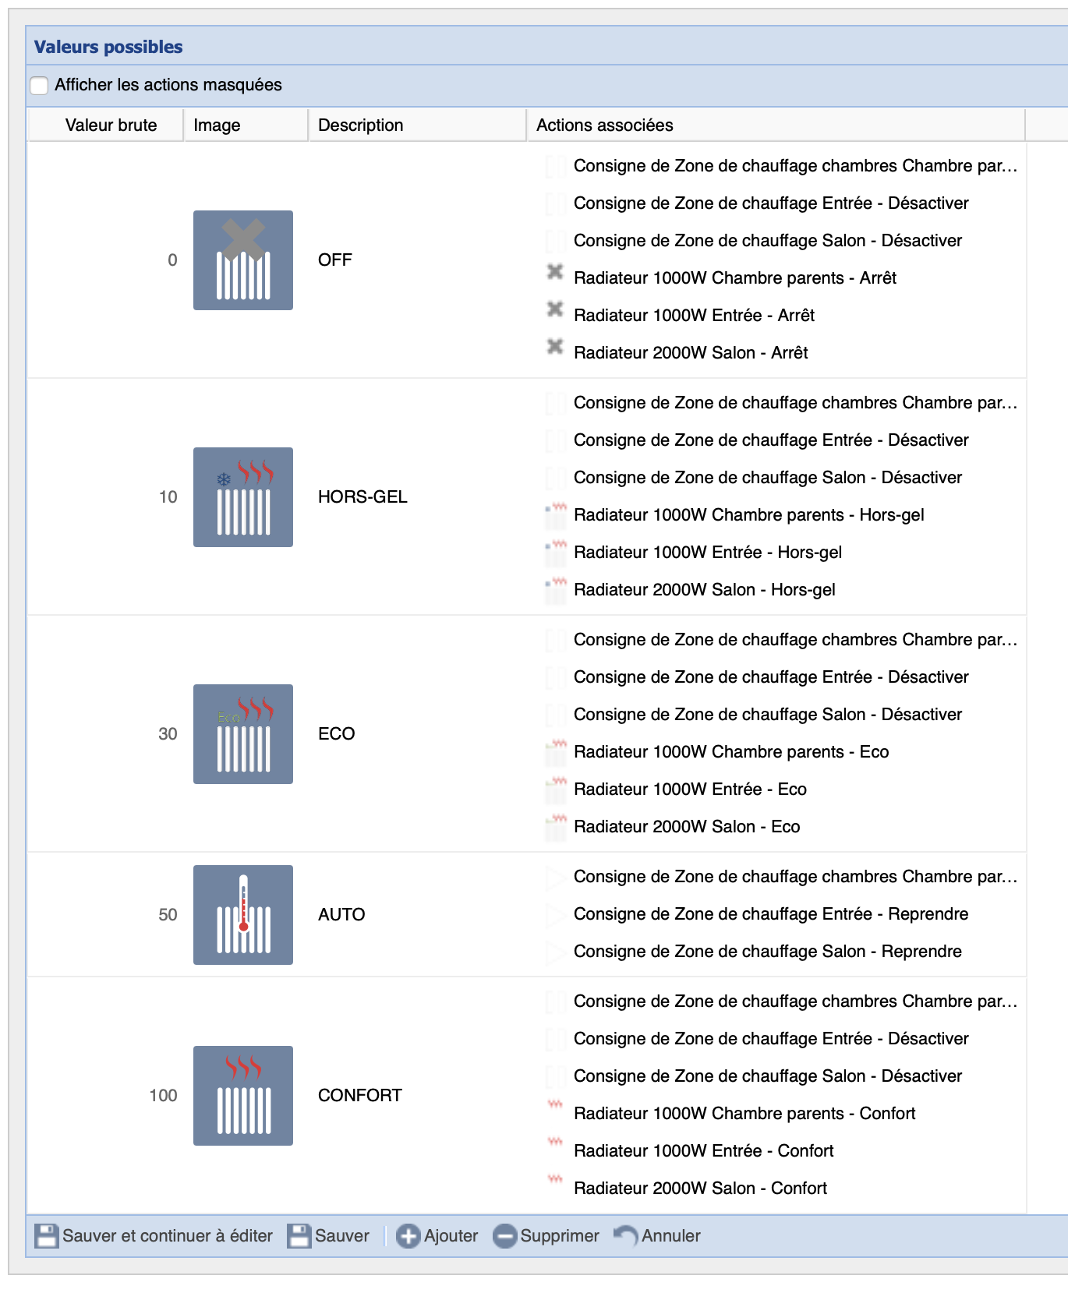The height and width of the screenshot is (1300, 1068).
Task: Select the AUTO description cell
Action: pyautogui.click(x=418, y=915)
